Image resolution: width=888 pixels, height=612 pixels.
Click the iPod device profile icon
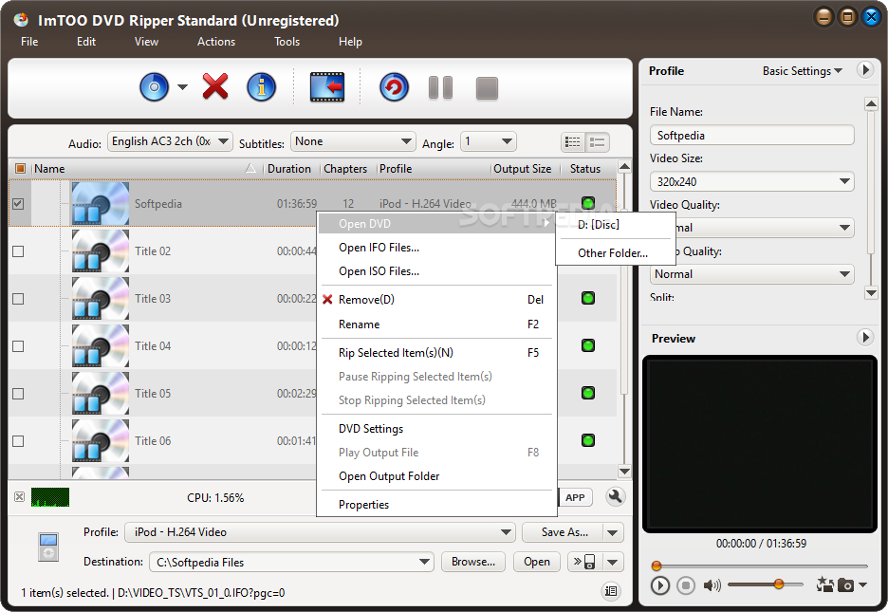(x=48, y=547)
